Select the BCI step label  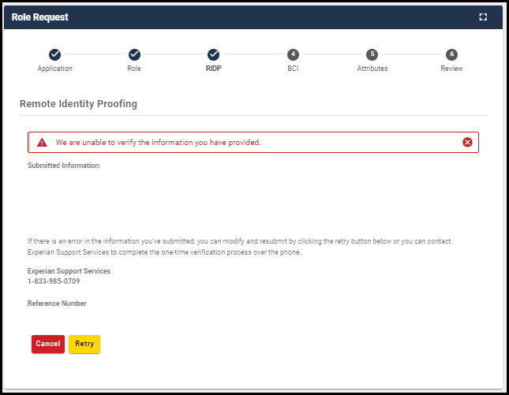[x=293, y=69]
